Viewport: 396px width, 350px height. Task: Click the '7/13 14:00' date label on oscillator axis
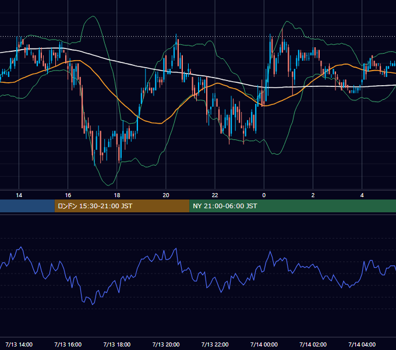(x=19, y=344)
